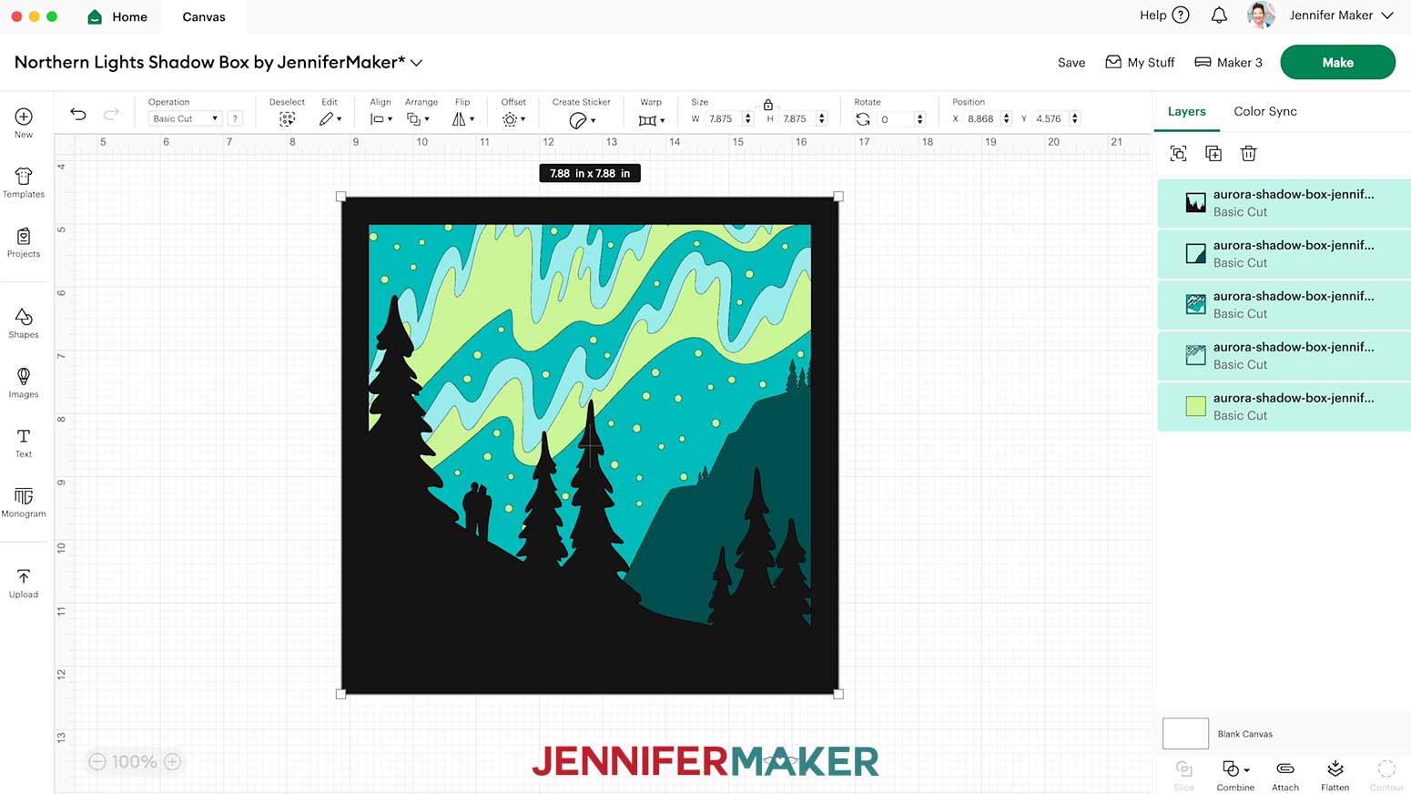Screen dimensions: 1411x794
Task: Undo the last action
Action: (78, 114)
